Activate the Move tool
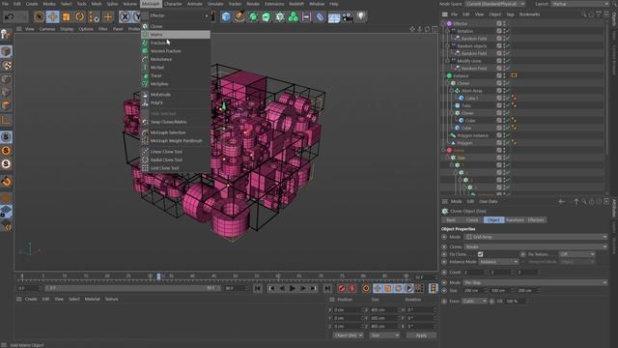The image size is (618, 348). tap(52, 16)
